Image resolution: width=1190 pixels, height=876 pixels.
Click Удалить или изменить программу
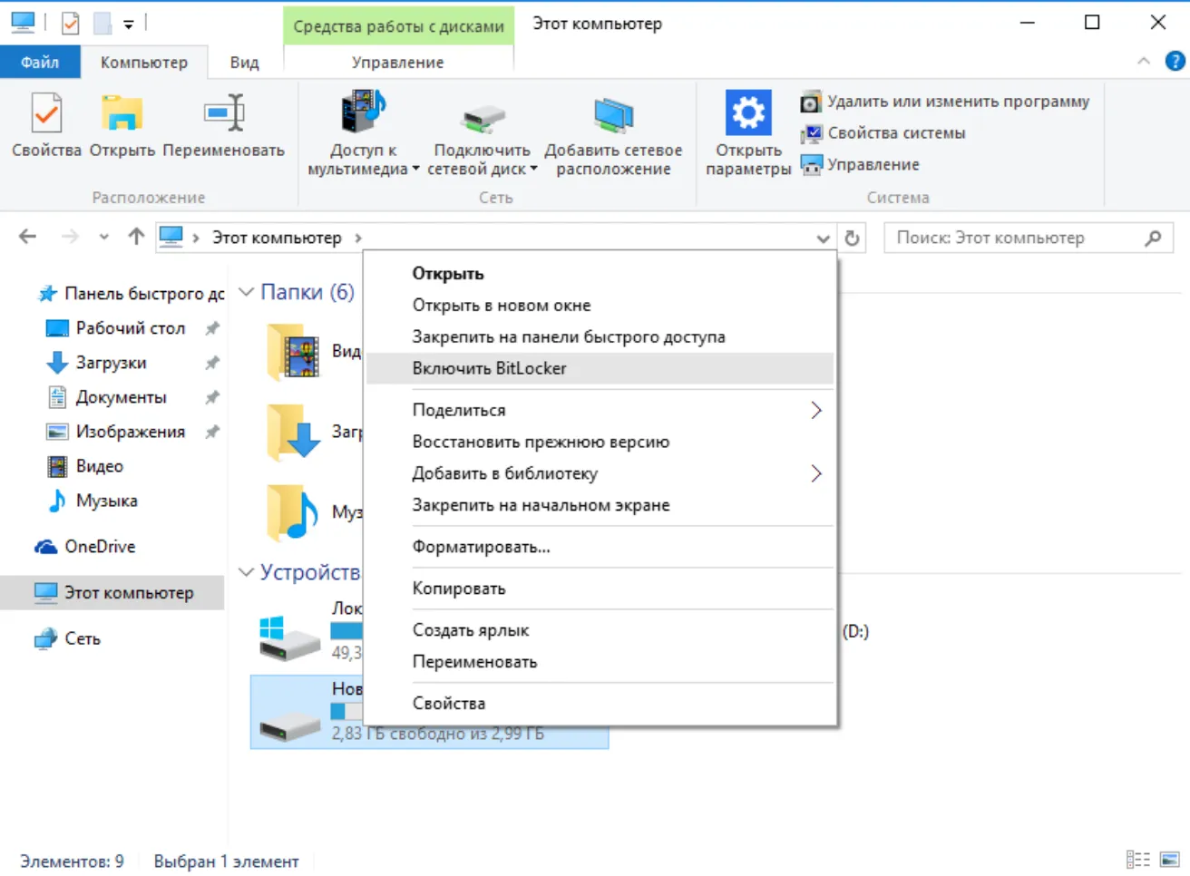point(945,102)
